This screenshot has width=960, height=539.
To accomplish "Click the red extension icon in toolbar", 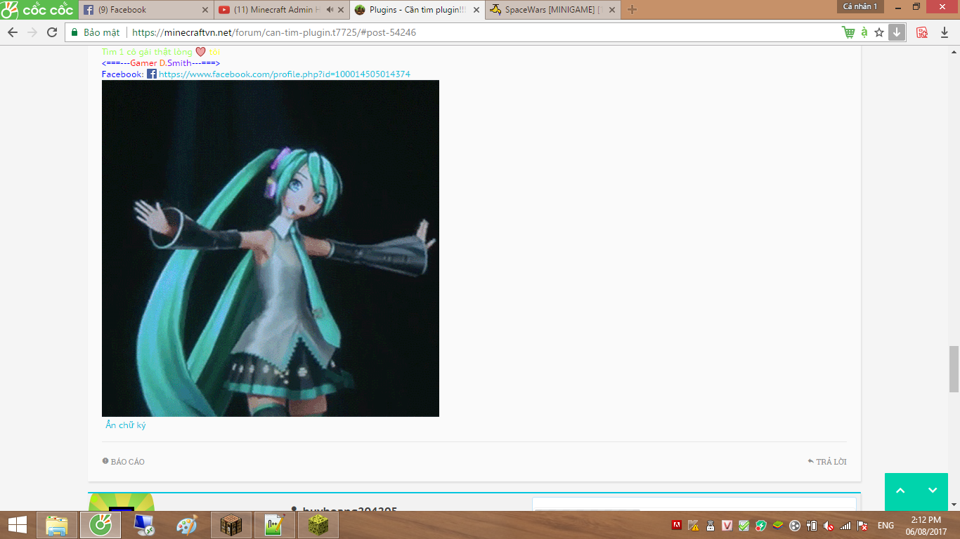I will point(922,32).
